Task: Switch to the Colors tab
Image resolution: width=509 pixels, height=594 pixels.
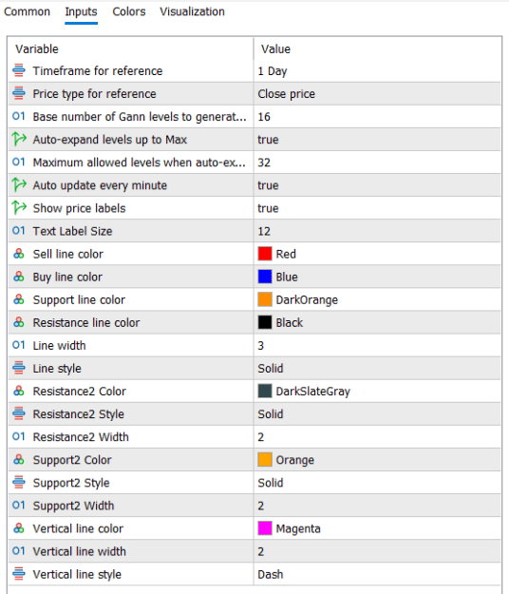Action: tap(128, 11)
